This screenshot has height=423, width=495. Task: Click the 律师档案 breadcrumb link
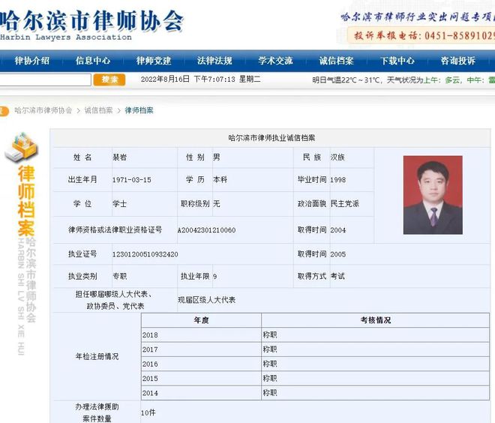tap(139, 110)
